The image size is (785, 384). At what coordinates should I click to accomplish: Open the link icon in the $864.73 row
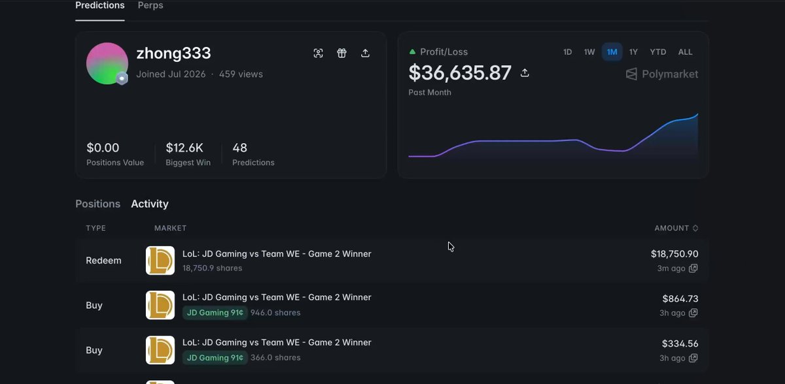[x=693, y=313]
